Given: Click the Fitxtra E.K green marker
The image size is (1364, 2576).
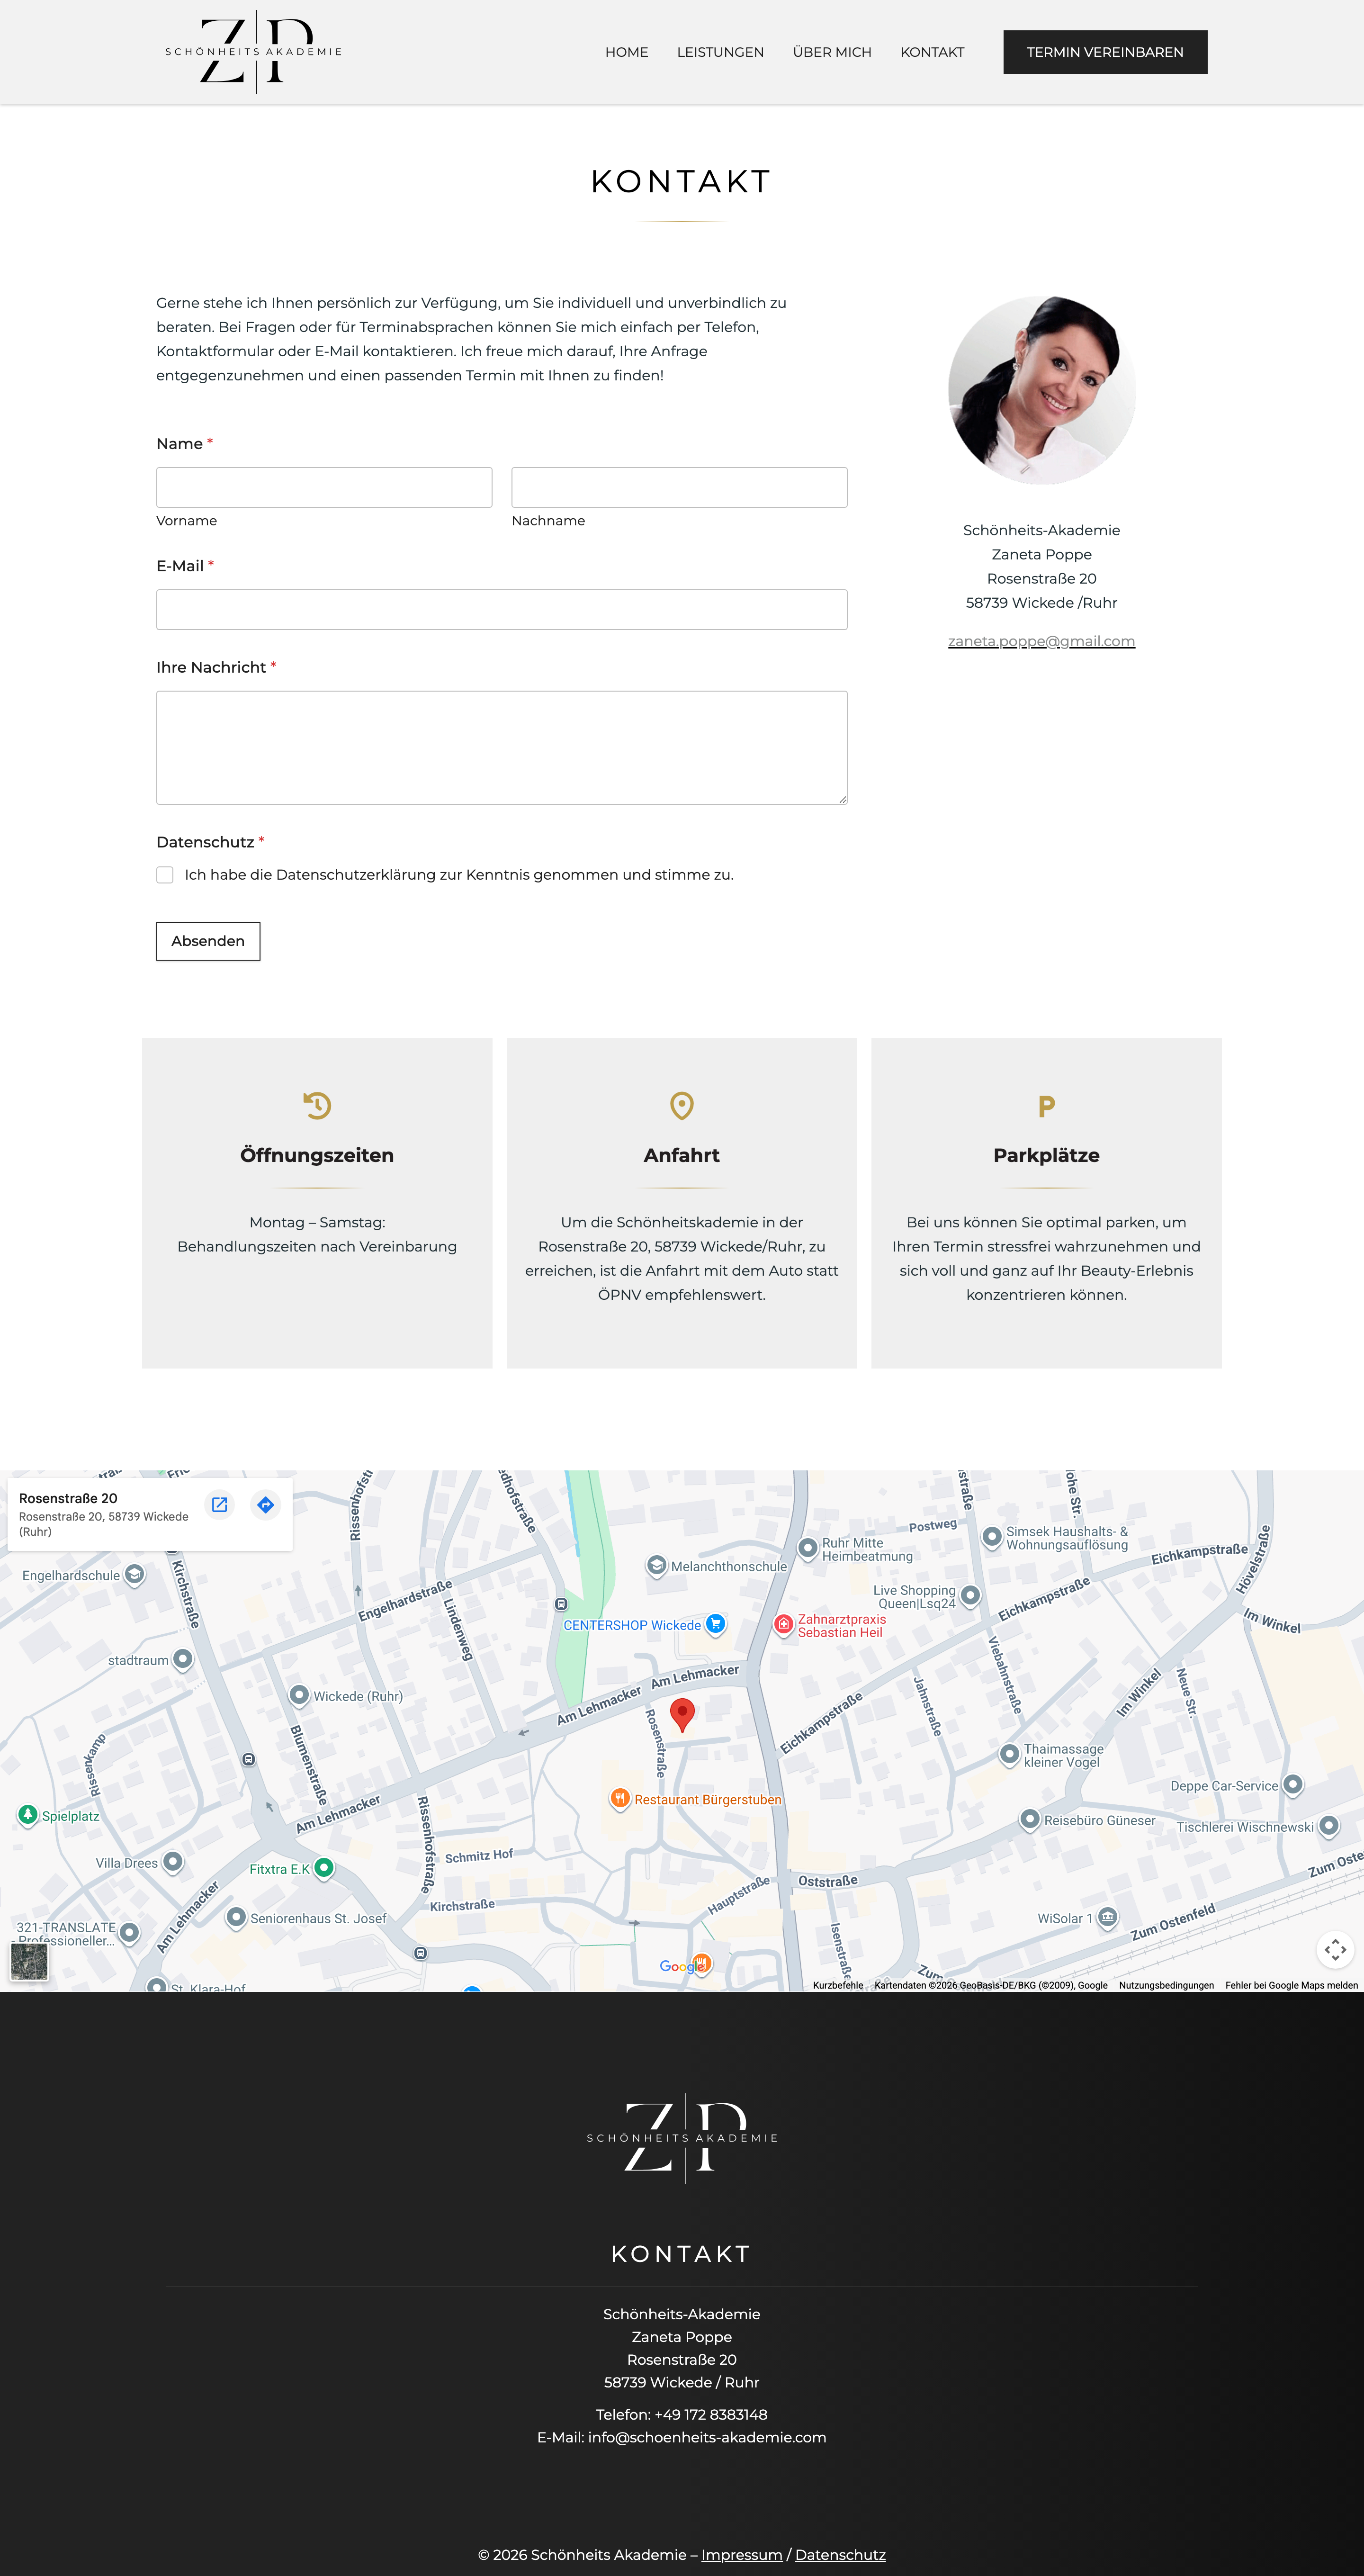Looking at the screenshot, I should [x=324, y=1867].
